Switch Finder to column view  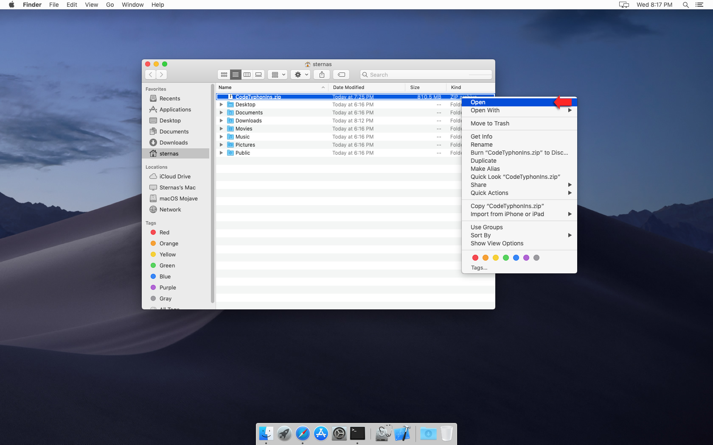pos(247,75)
